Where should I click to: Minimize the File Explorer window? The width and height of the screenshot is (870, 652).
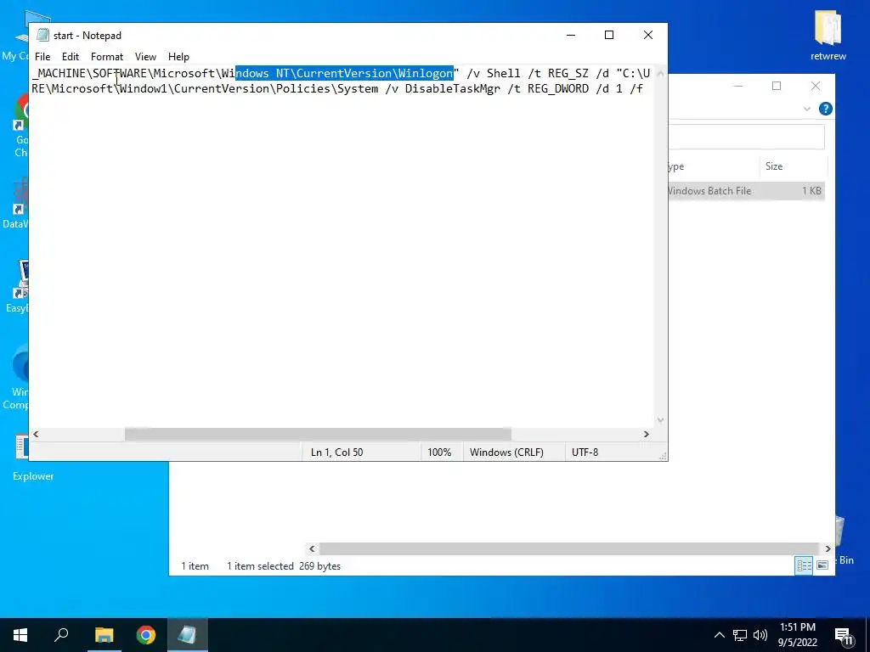(738, 86)
